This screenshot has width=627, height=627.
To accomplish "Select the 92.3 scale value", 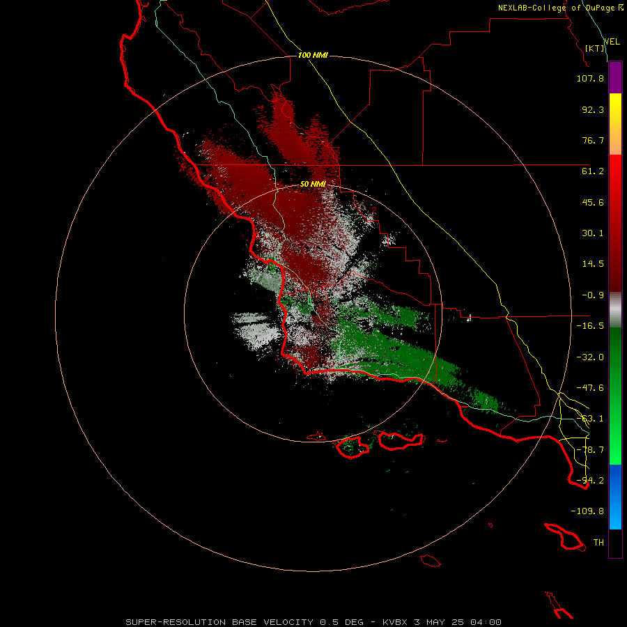I will [593, 109].
